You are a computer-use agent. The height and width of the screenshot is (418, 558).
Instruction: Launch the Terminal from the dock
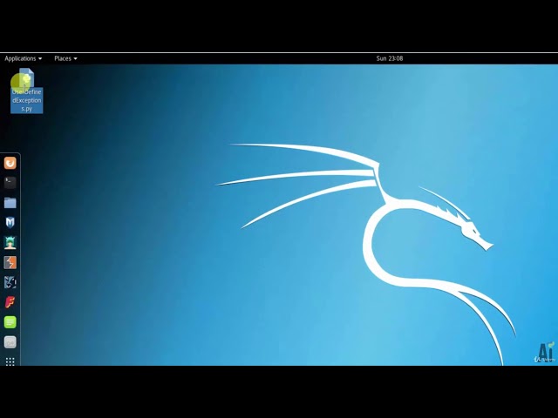[x=10, y=183]
